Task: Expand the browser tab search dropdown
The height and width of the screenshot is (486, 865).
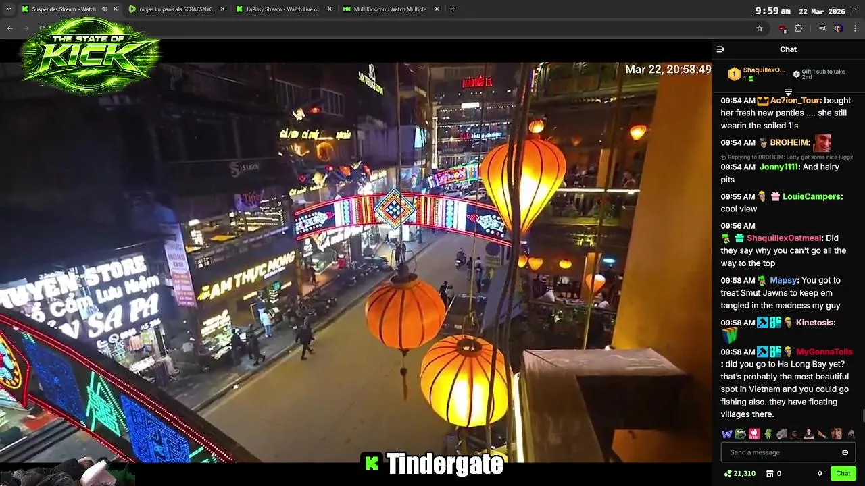Action: 8,9
